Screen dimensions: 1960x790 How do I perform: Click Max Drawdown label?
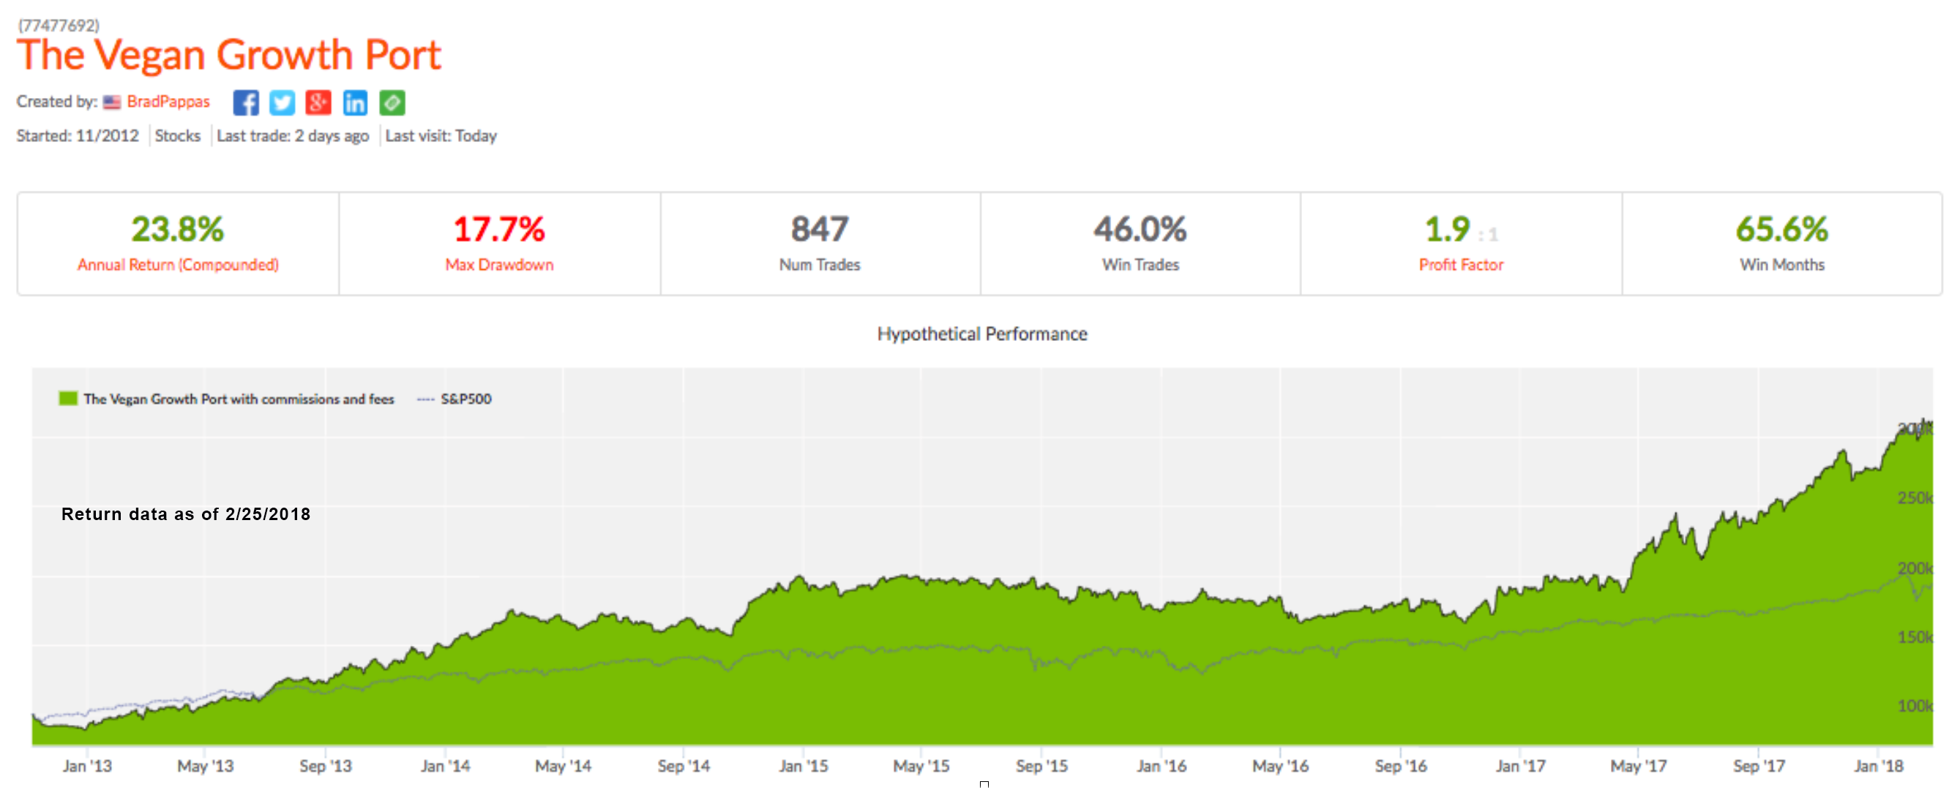(x=500, y=265)
